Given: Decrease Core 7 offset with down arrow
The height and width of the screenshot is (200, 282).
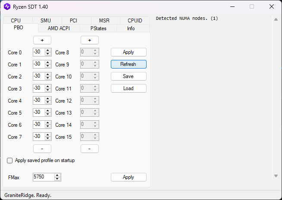Looking at the screenshot, I should coord(48,138).
